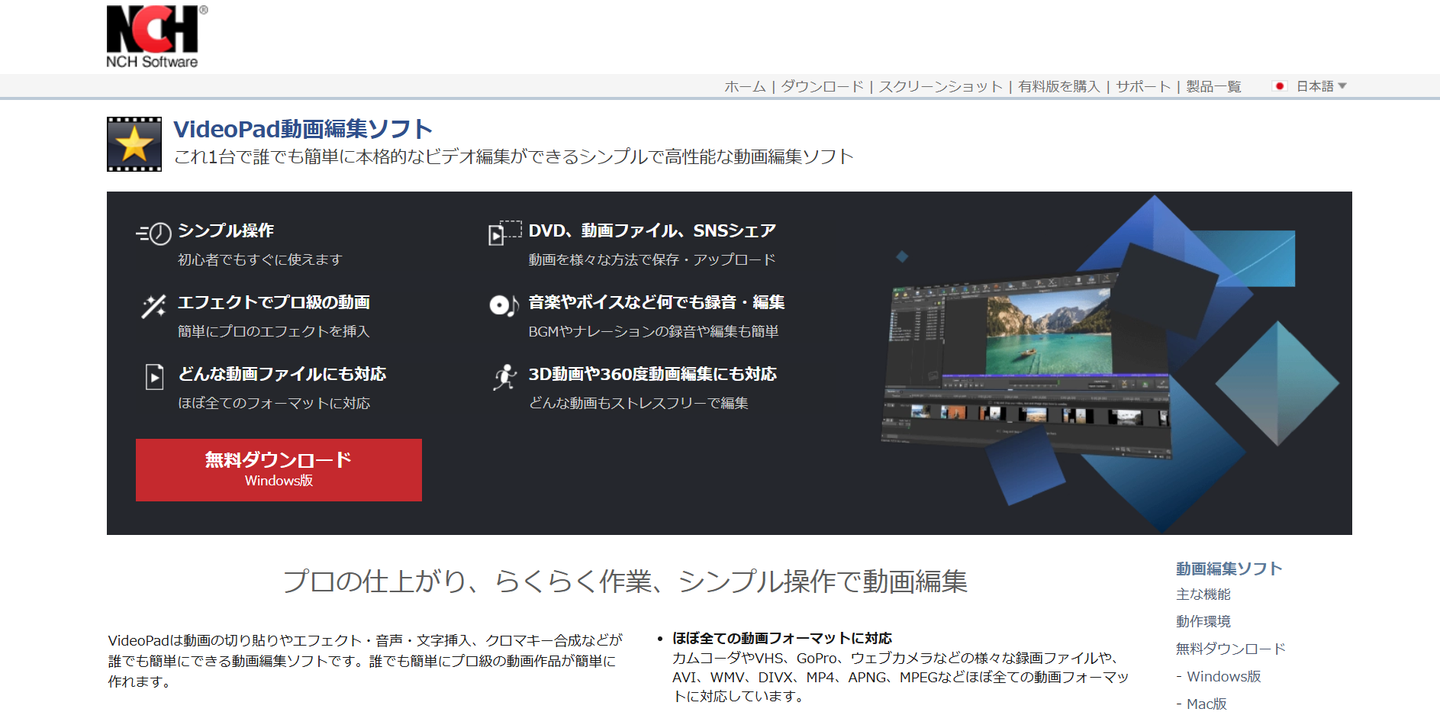The image size is (1440, 712).
Task: Click the stopwatch icon beside シンプル操作
Action: [153, 233]
